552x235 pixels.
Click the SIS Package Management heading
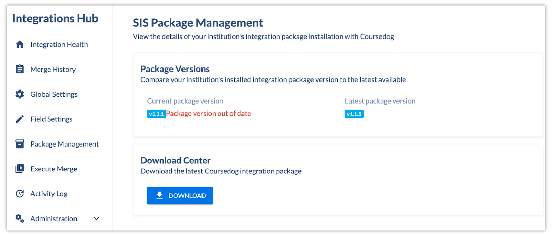click(x=198, y=23)
